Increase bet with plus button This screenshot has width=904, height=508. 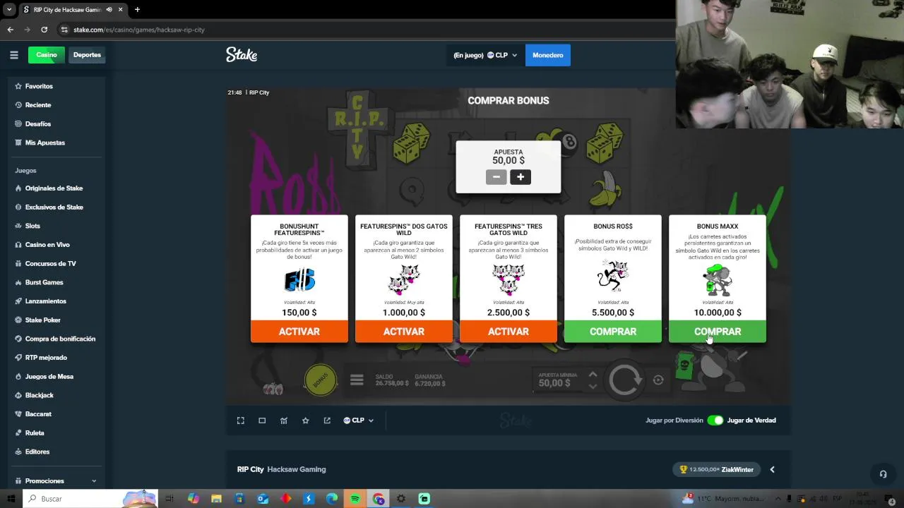521,177
